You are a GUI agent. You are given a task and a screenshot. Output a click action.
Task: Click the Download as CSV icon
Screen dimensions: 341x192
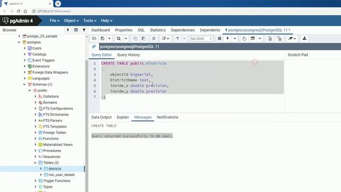tap(304, 38)
